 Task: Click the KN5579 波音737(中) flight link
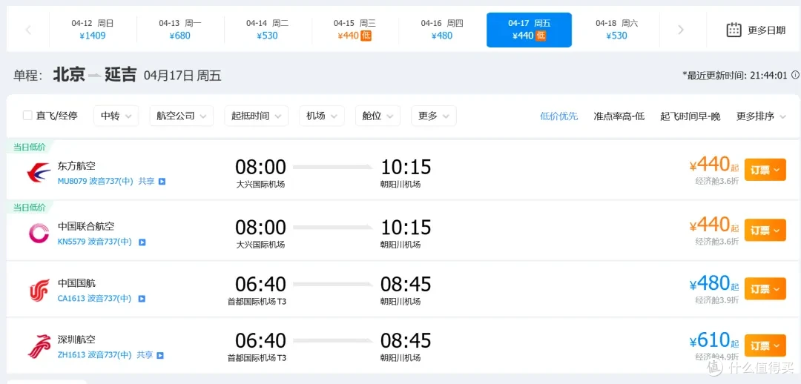point(94,242)
